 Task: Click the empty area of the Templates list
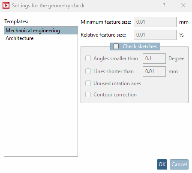click(41, 99)
